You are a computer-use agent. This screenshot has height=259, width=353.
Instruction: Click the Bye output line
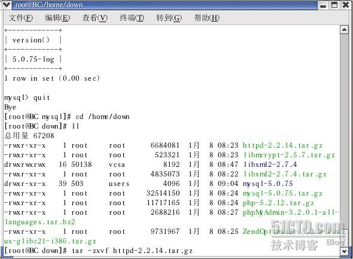click(10, 107)
